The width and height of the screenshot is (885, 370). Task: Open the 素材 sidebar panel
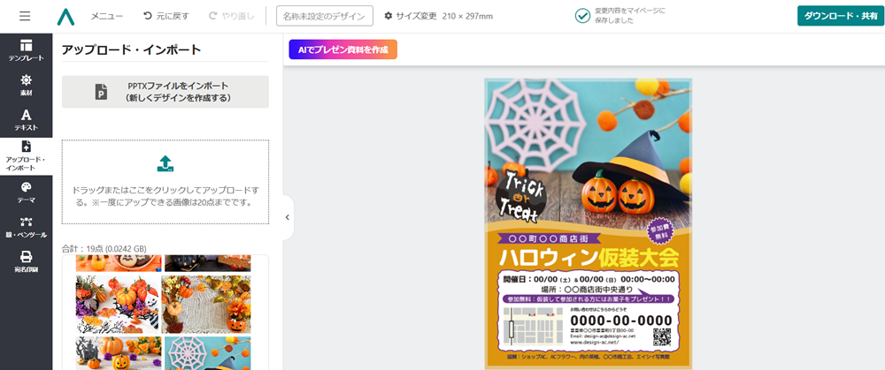click(x=26, y=85)
